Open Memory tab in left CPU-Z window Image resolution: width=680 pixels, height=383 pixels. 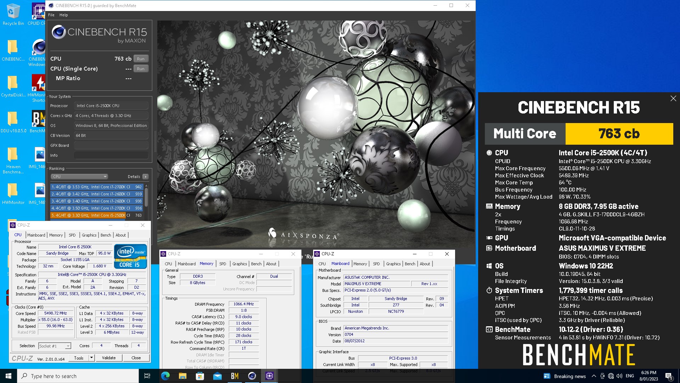point(56,235)
